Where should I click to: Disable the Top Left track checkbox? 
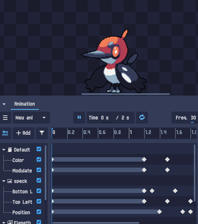[x=39, y=201]
